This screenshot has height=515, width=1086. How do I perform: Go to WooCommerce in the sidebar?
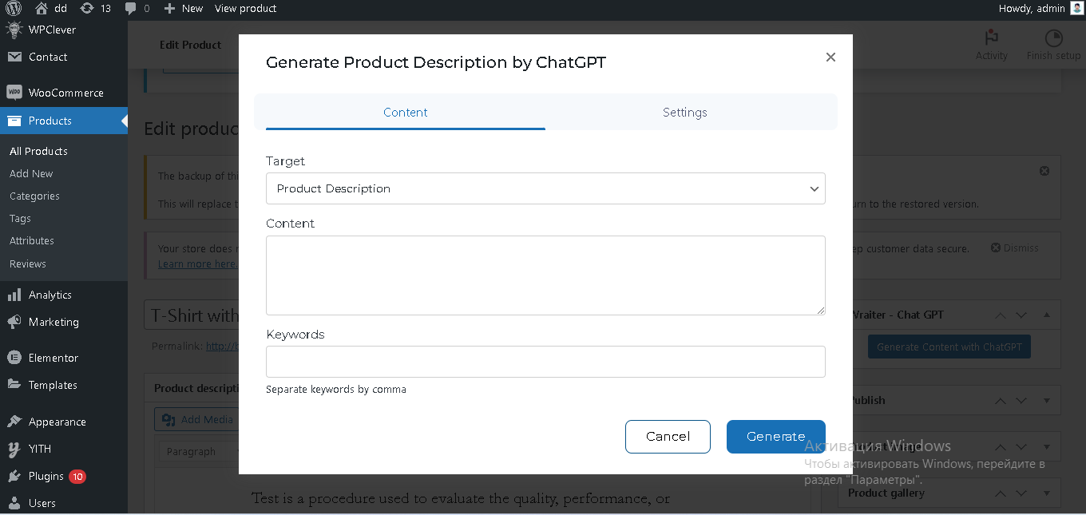click(65, 93)
